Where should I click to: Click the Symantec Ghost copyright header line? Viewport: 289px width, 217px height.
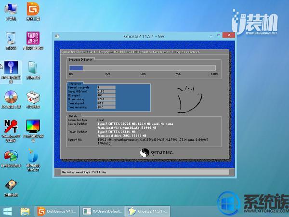131,52
